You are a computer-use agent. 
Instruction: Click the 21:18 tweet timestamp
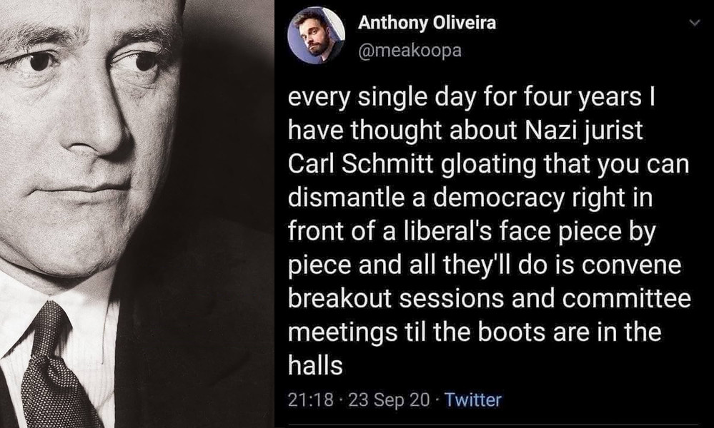(x=310, y=400)
